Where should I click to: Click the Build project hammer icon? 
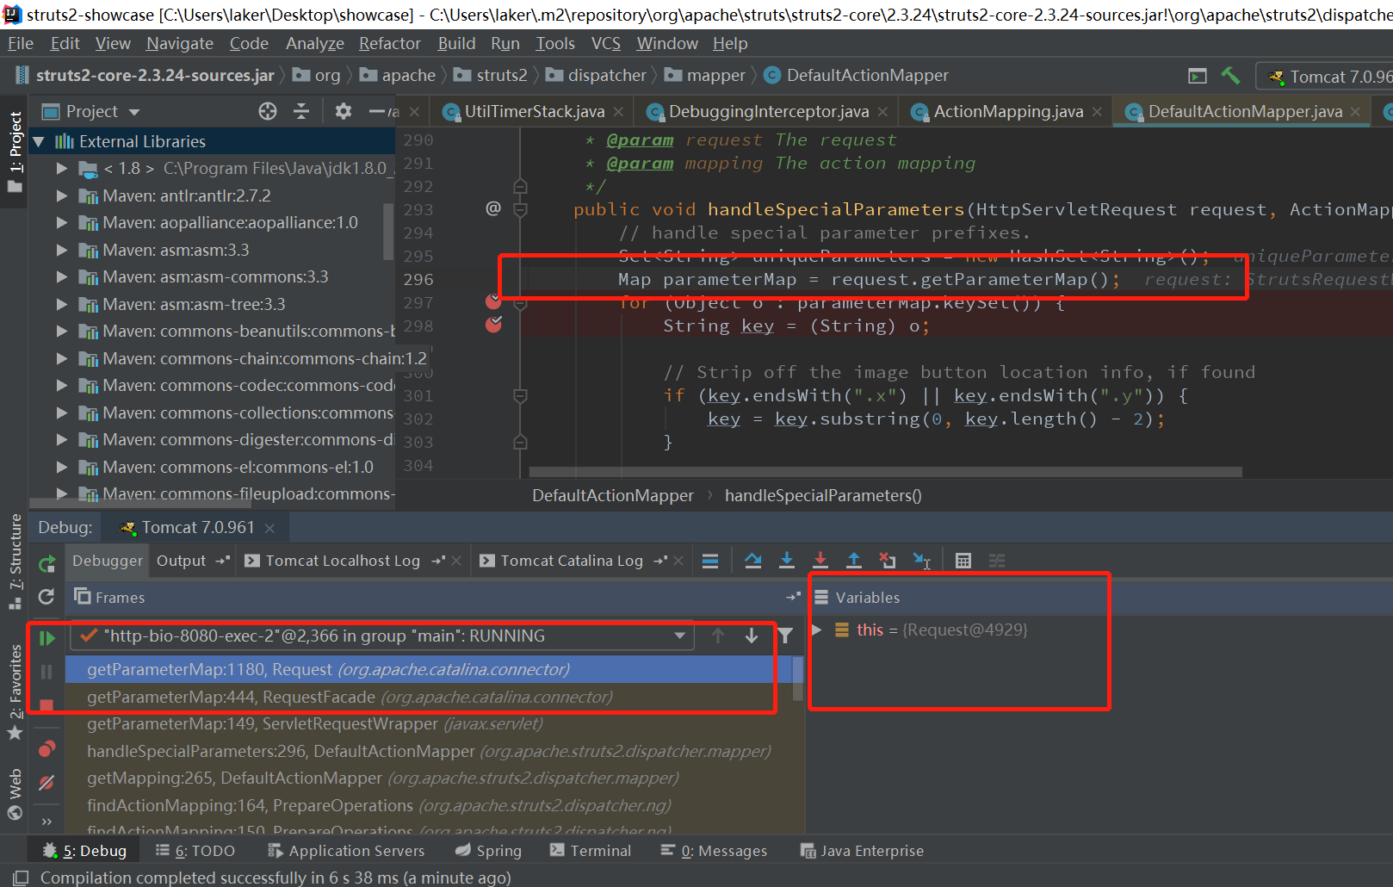pos(1230,76)
